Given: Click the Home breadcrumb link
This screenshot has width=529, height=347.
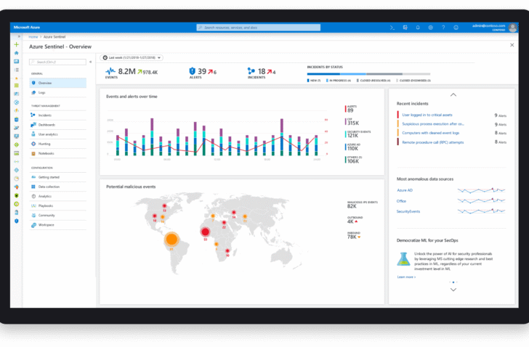Looking at the screenshot, I should pyautogui.click(x=33, y=37).
